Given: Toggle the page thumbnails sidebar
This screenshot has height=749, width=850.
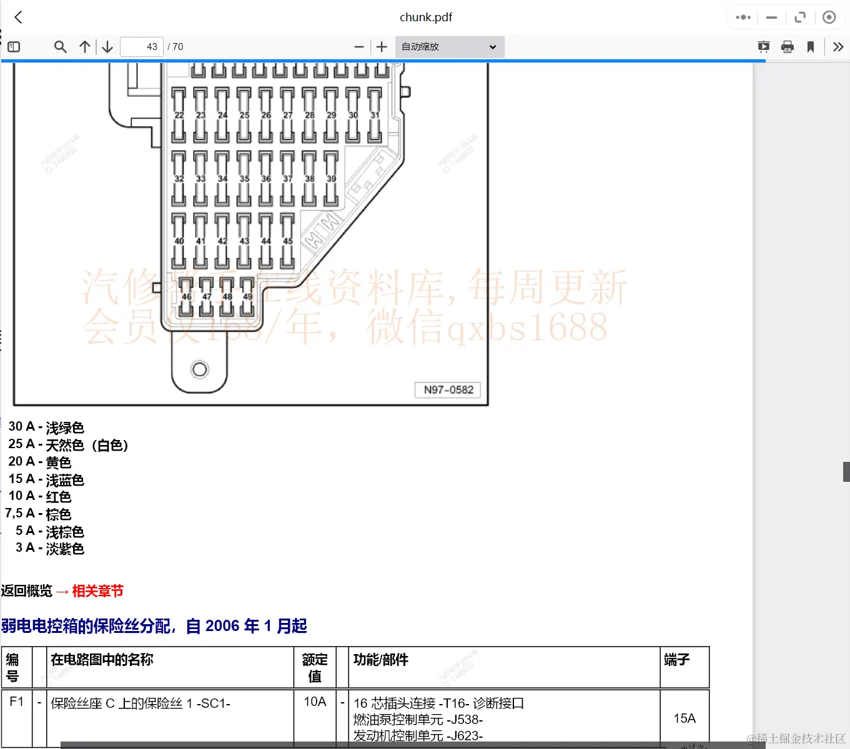Looking at the screenshot, I should pyautogui.click(x=13, y=46).
